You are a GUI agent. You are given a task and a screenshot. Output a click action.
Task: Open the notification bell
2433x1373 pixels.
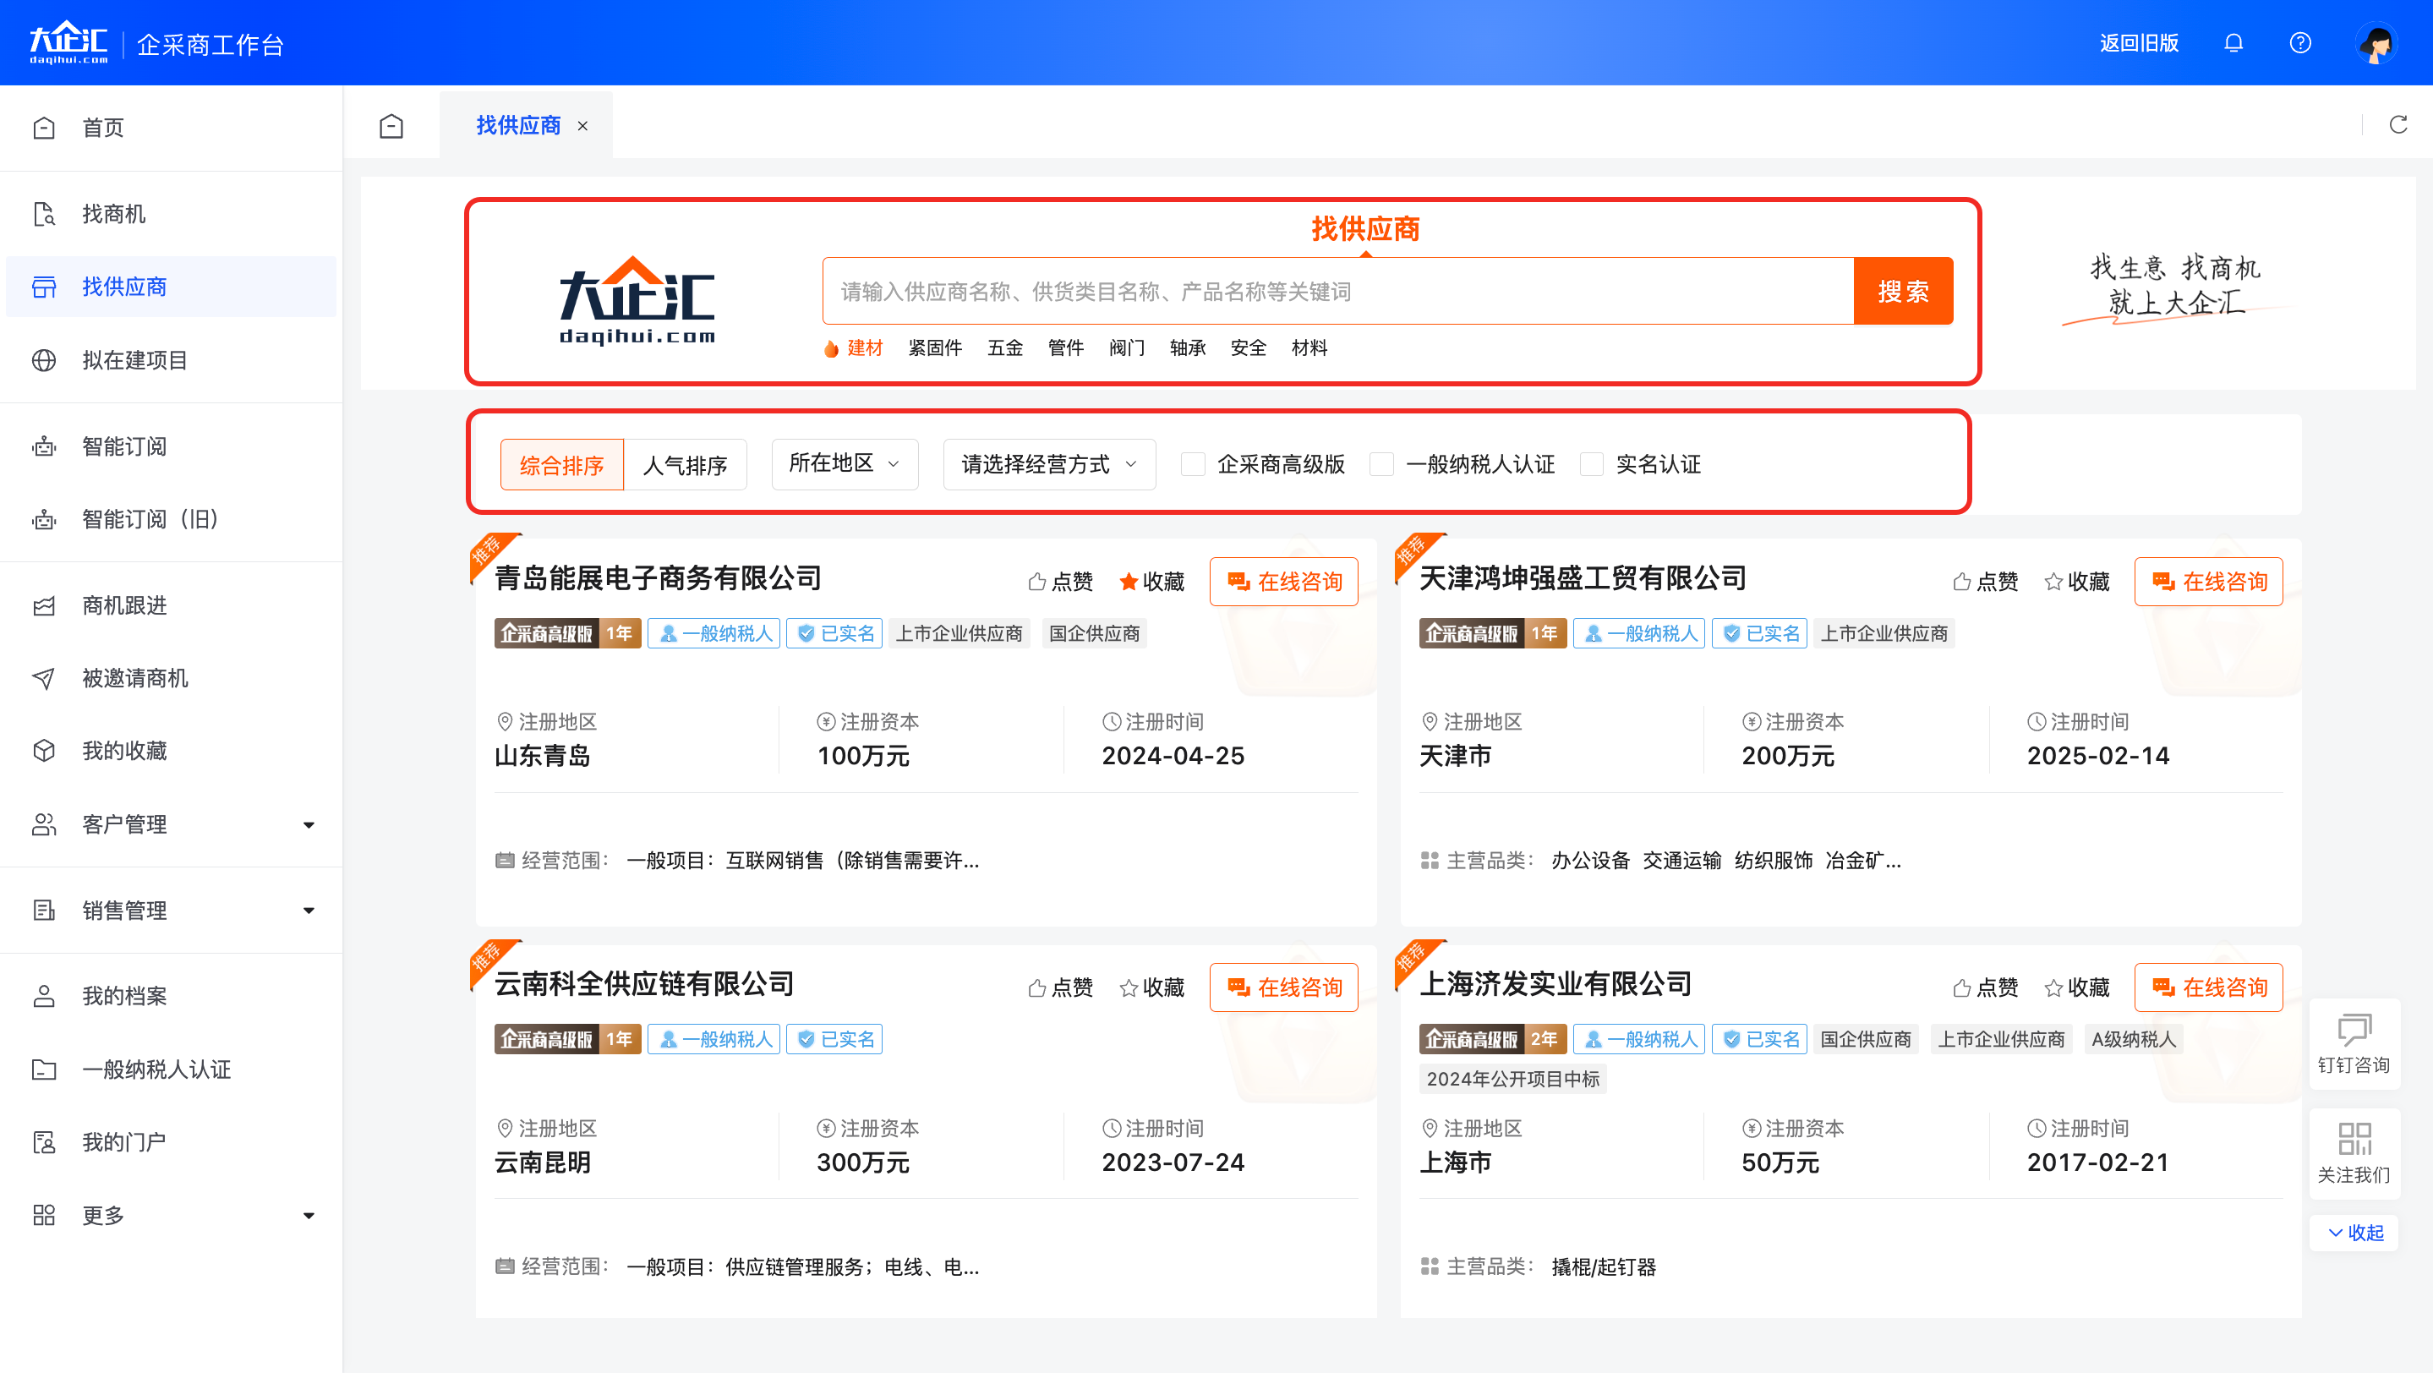(x=2233, y=43)
